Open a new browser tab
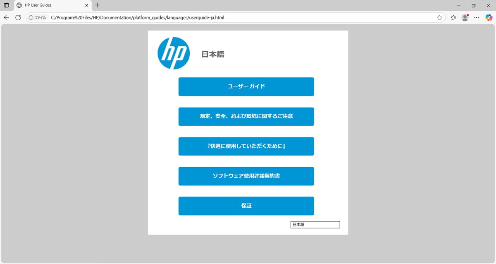The height and width of the screenshot is (264, 496). (98, 5)
